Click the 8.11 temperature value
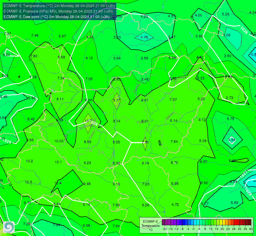Viewport: 256px width, 236px height. pyautogui.click(x=60, y=99)
